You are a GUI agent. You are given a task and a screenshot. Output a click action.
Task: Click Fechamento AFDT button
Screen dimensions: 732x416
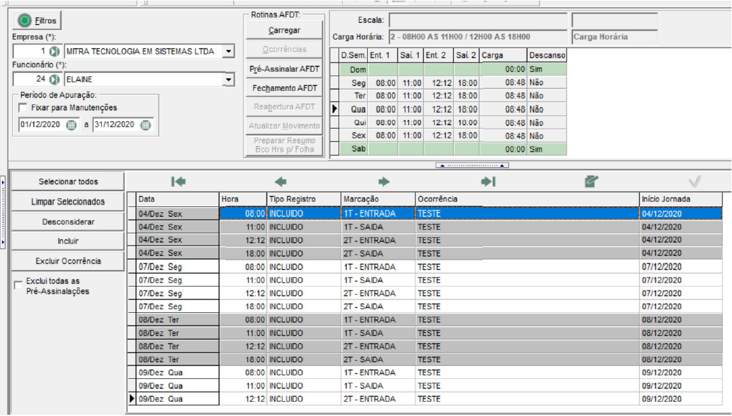coord(285,88)
